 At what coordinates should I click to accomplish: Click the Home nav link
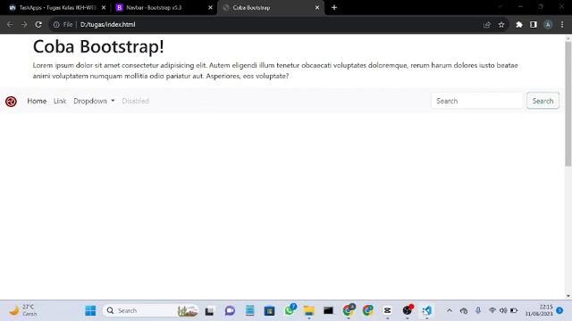click(x=37, y=101)
